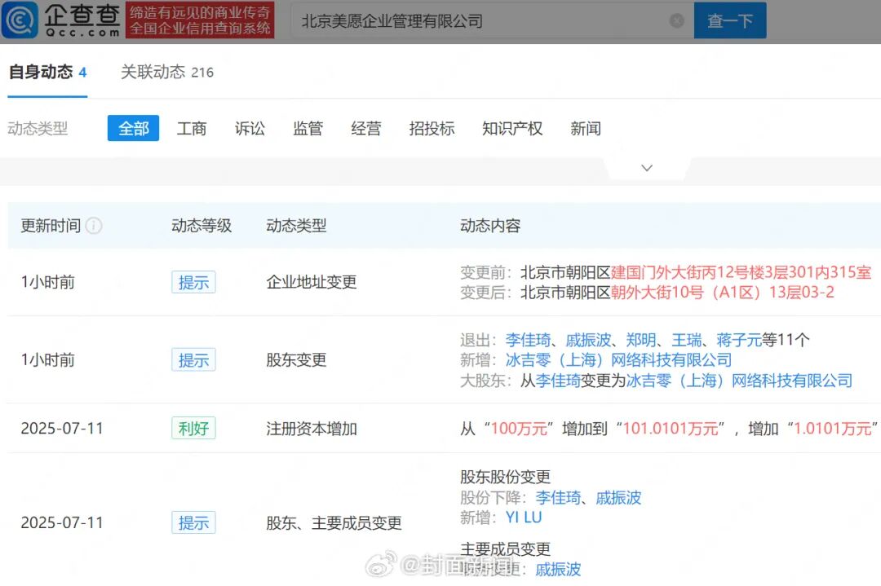
Task: Switch to the 自身动态 tab
Action: tap(47, 72)
